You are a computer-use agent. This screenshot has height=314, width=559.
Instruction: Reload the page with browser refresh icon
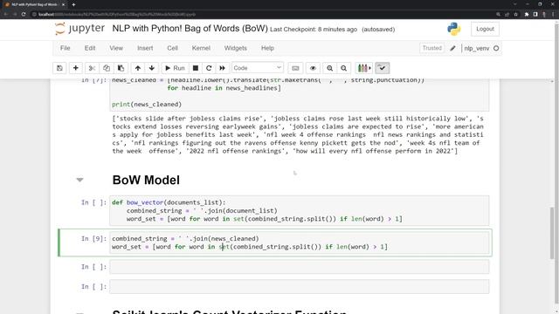[24, 14]
